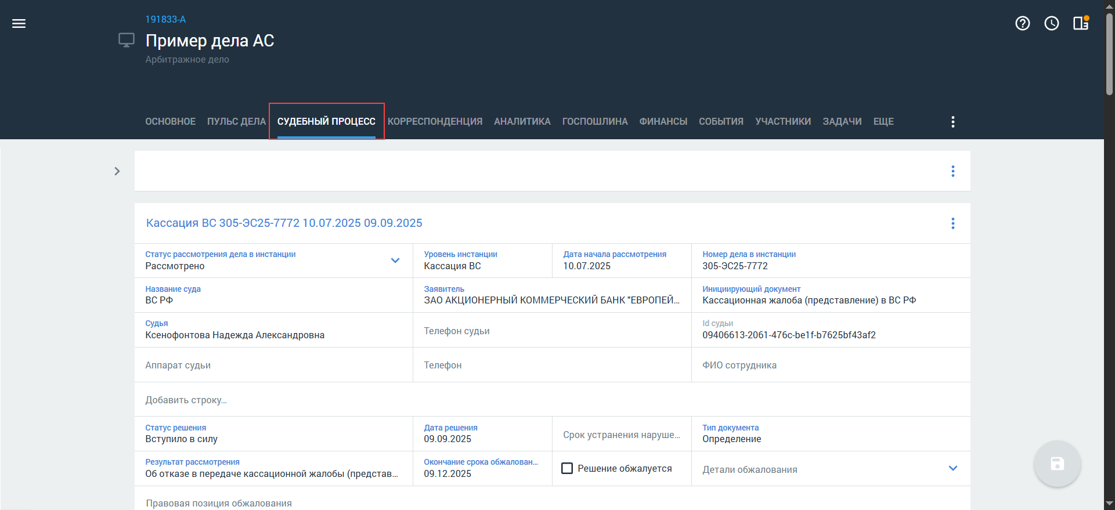Click the Заявитель field with ЗАО bank name
This screenshot has height=510, width=1115.
pyautogui.click(x=552, y=295)
